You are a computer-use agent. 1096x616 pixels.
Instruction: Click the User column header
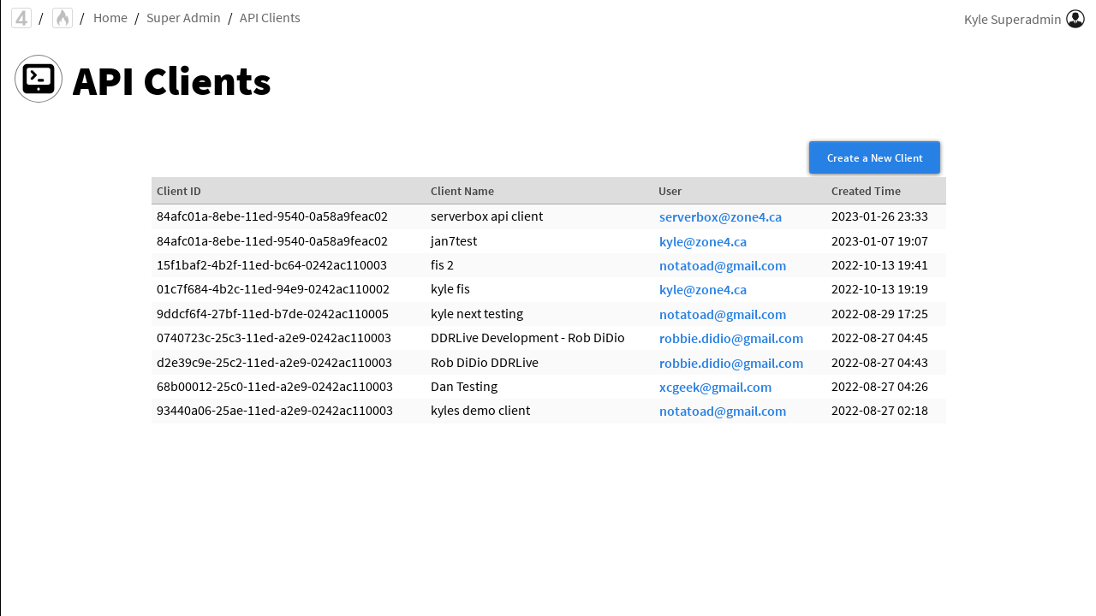(670, 191)
